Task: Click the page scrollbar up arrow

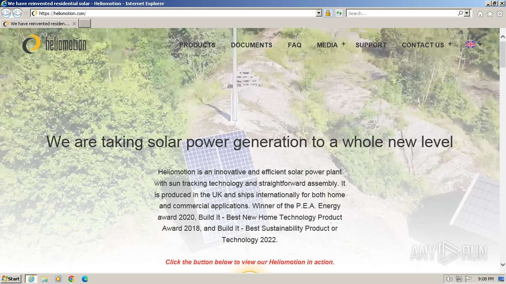Action: 503,37
